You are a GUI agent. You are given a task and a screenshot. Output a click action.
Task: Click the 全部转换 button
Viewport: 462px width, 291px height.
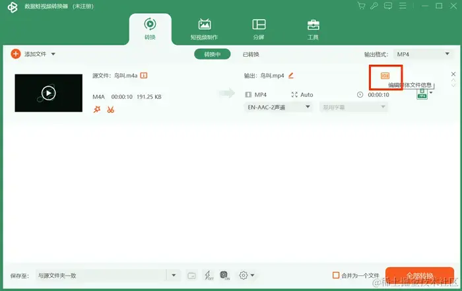click(420, 276)
